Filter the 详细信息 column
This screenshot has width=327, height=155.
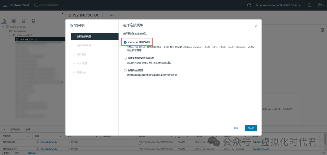(132, 136)
